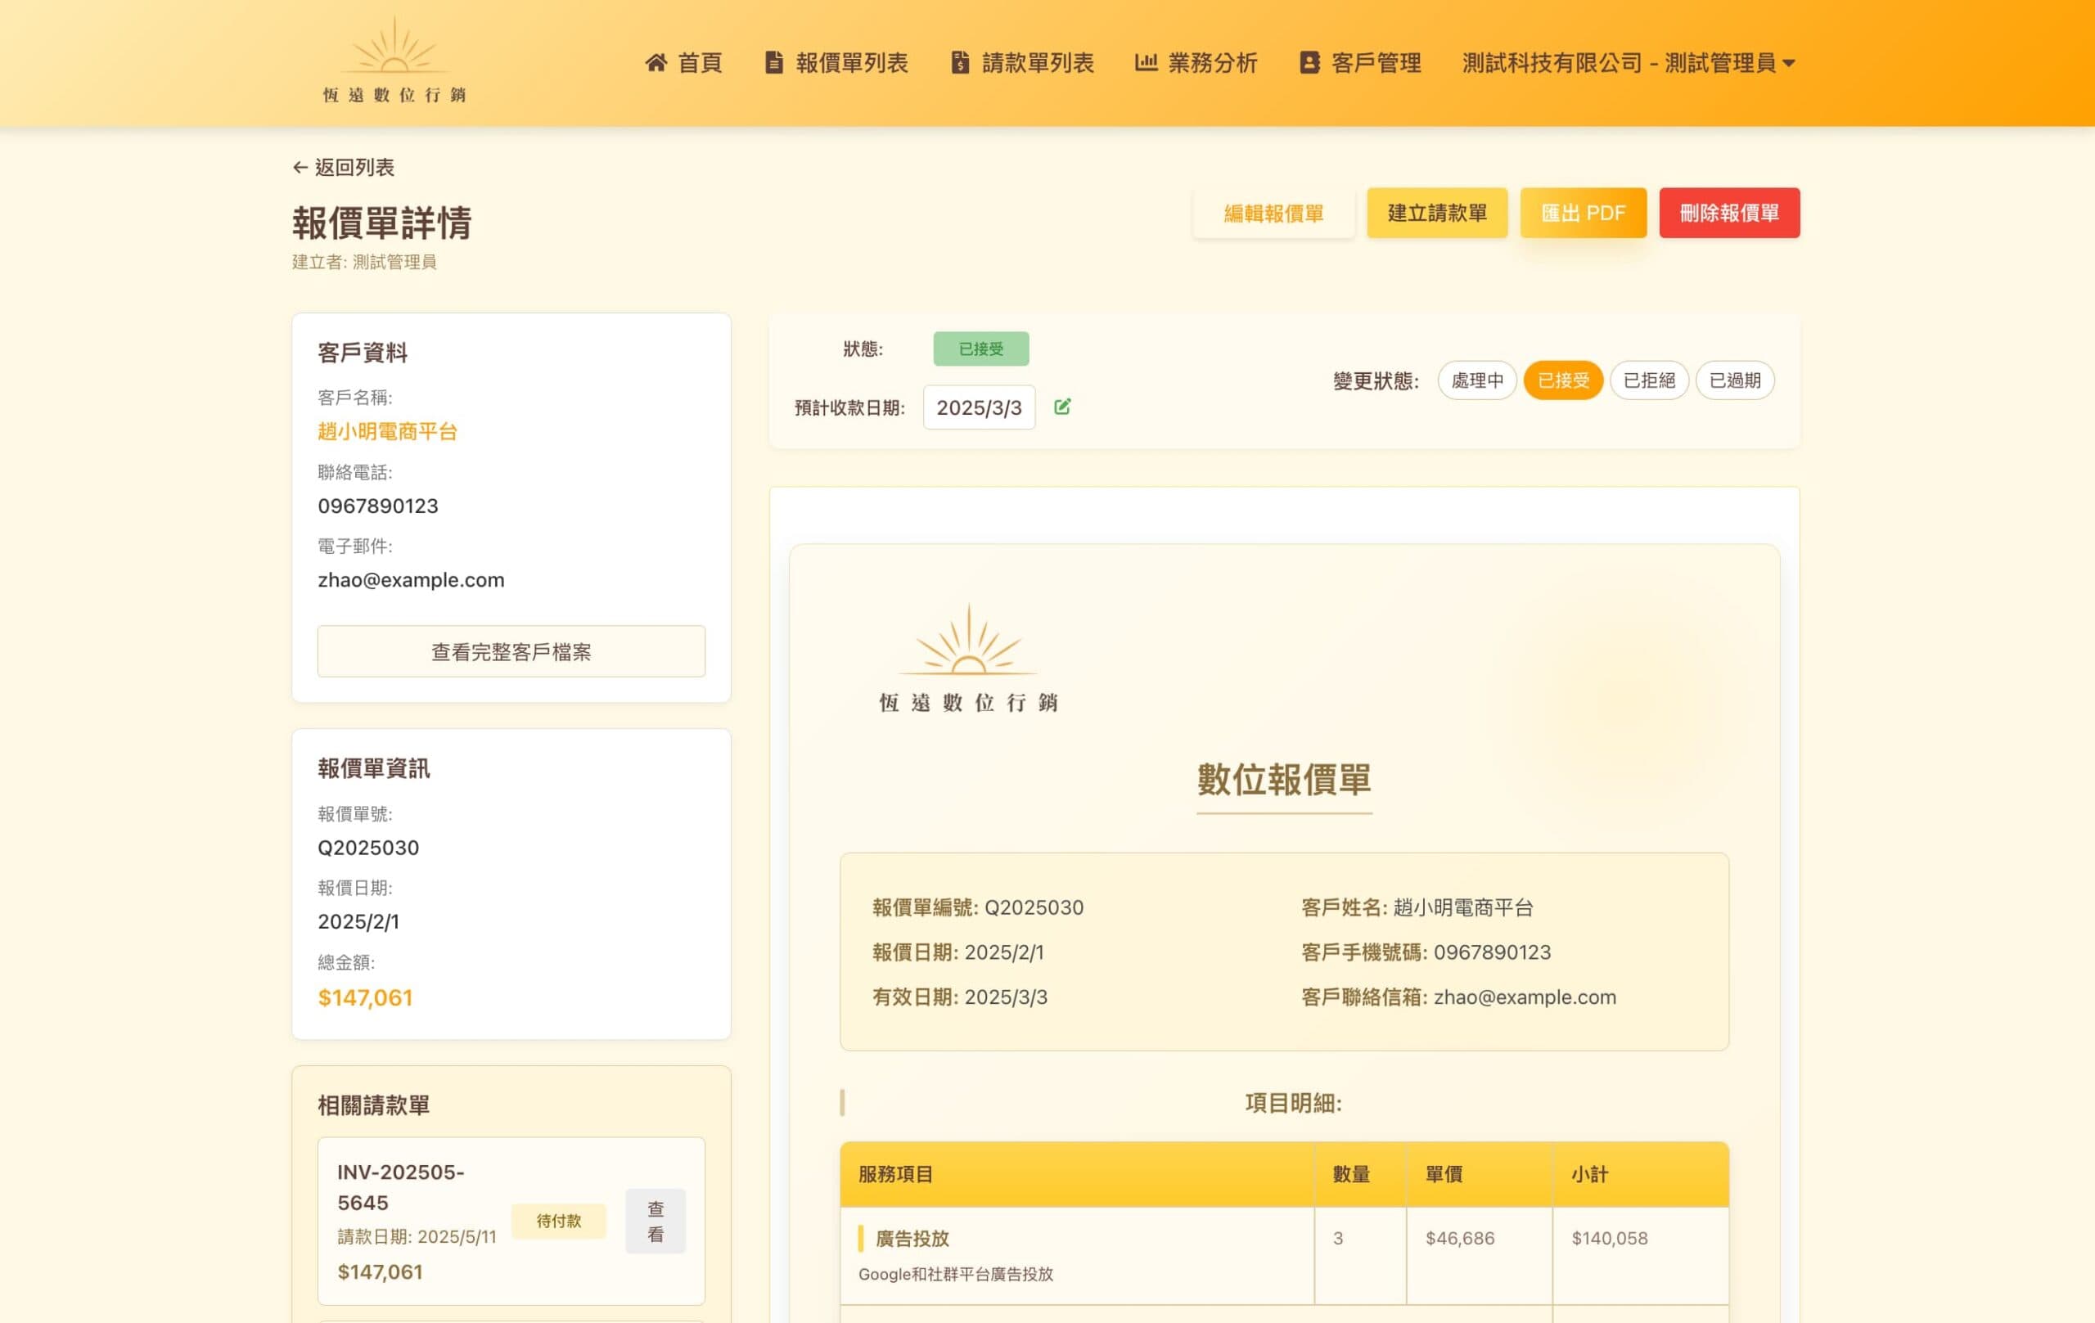This screenshot has height=1323, width=2095.
Task: Click the 編輯報價單 button
Action: (1273, 213)
